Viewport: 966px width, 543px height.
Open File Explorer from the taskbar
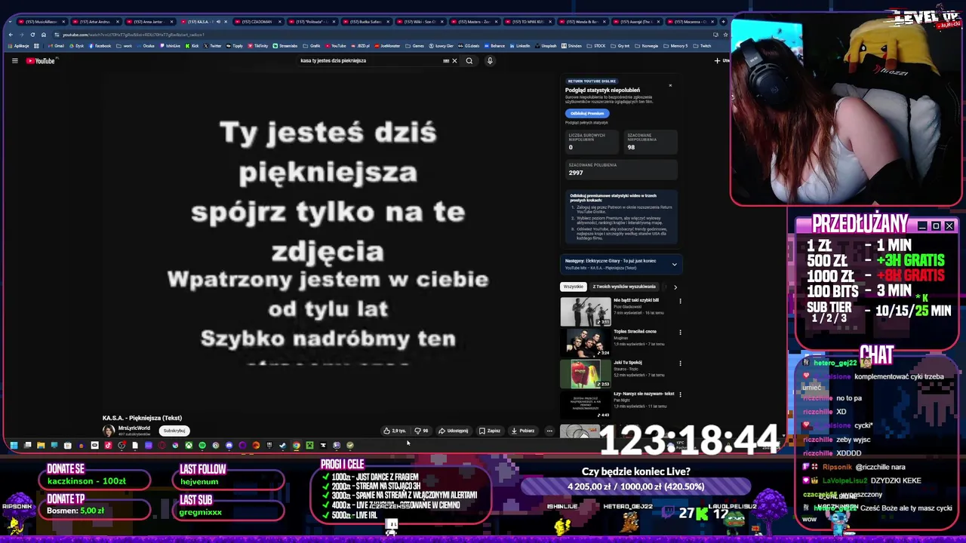click(41, 445)
